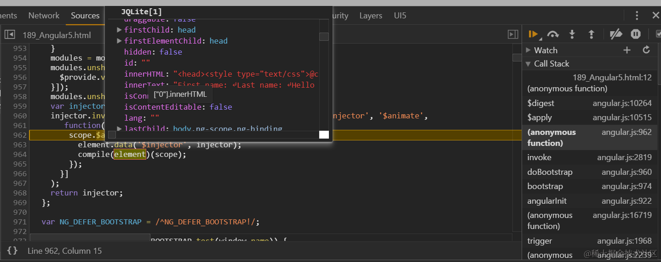Step into next function call
The image size is (661, 262).
[x=572, y=34]
